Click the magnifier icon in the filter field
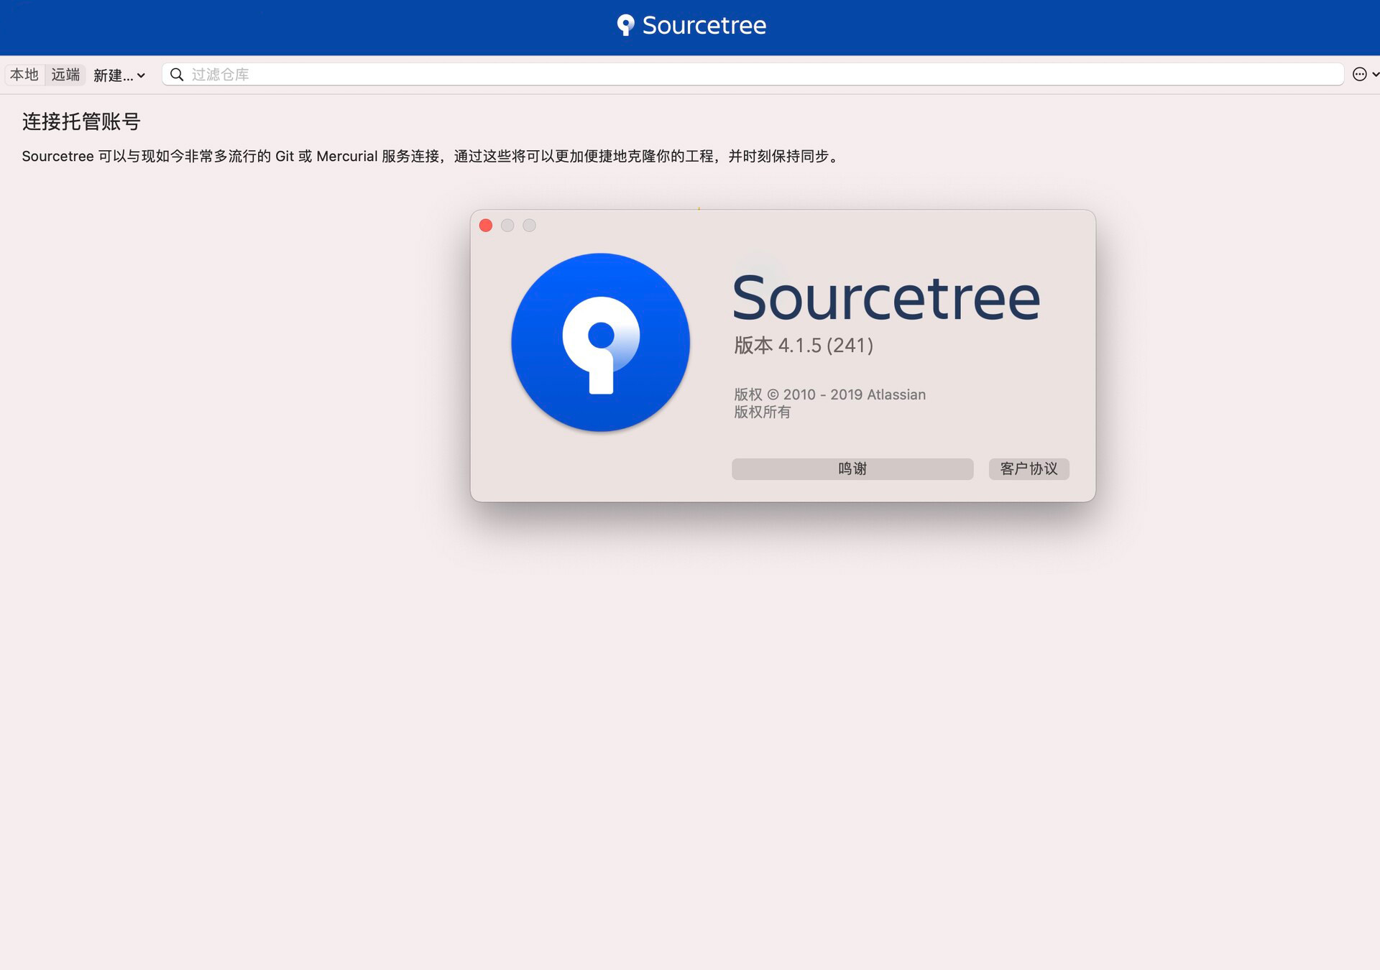Viewport: 1380px width, 970px height. click(x=177, y=74)
